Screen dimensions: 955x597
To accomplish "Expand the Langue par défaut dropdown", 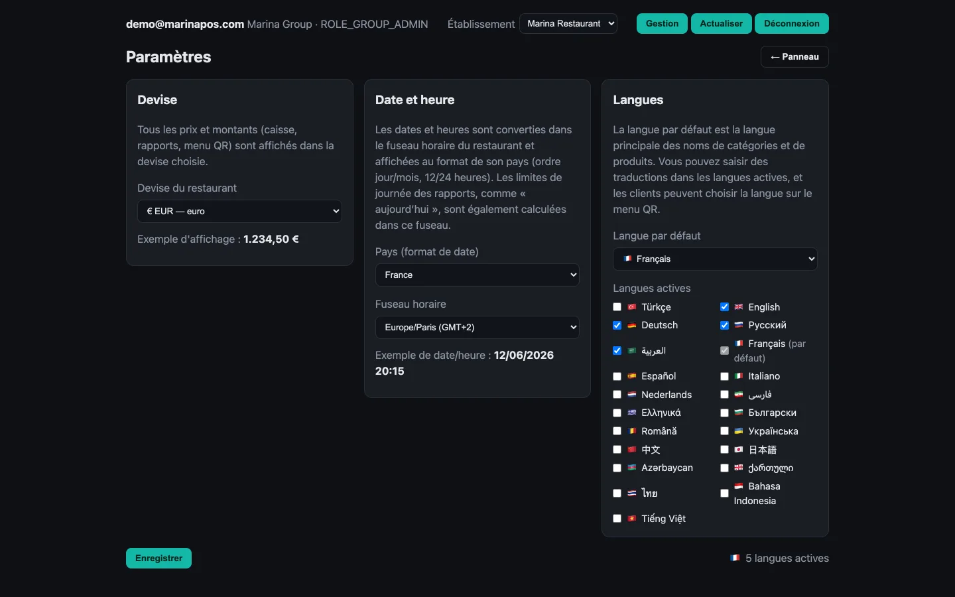I will (715, 259).
